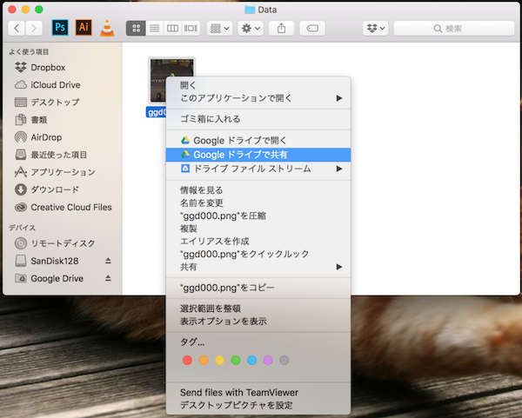Open Creative Cloud Files in the sidebar
Screen dimensions: 522x418
click(64, 207)
